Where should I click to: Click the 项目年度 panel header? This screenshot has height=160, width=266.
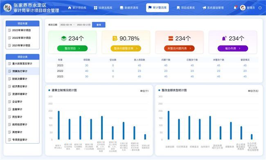pyautogui.click(x=23, y=23)
